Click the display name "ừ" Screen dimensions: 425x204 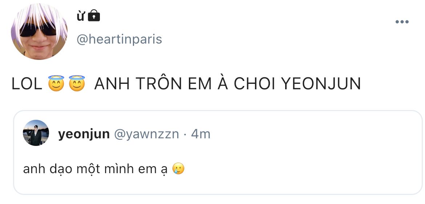[80, 16]
